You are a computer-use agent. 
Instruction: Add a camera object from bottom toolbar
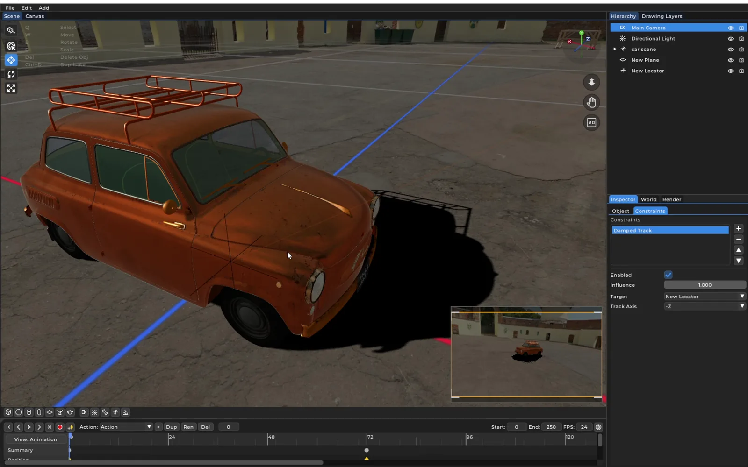(84, 412)
